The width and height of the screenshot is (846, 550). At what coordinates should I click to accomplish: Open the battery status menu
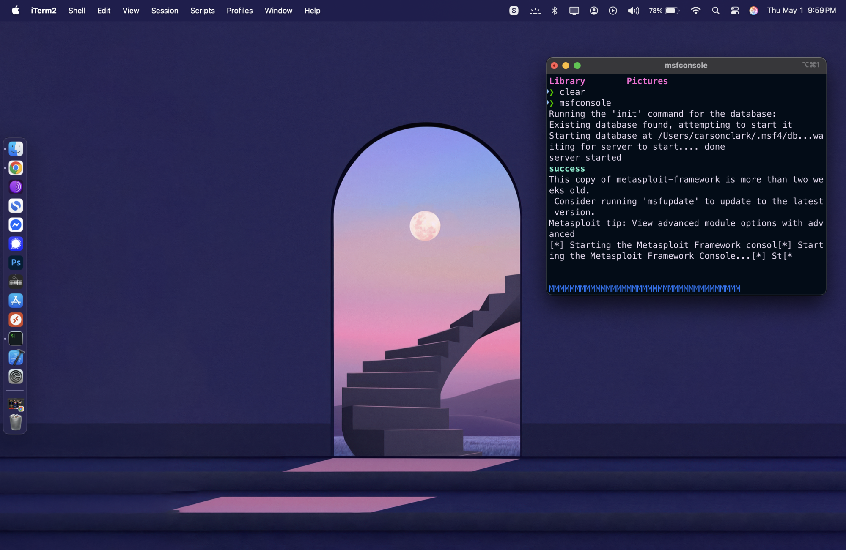(664, 11)
